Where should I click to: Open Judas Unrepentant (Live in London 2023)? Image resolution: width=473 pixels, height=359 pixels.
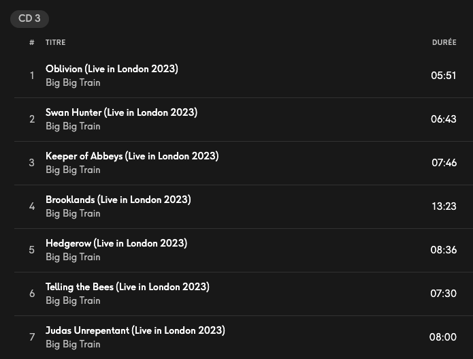tap(135, 330)
